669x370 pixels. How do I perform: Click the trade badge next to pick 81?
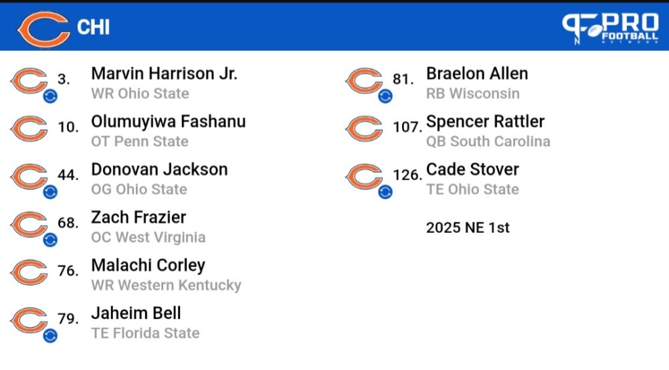tap(385, 96)
